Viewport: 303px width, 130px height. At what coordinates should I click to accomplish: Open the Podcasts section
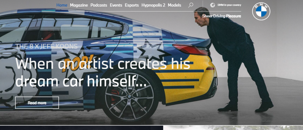pyautogui.click(x=99, y=5)
